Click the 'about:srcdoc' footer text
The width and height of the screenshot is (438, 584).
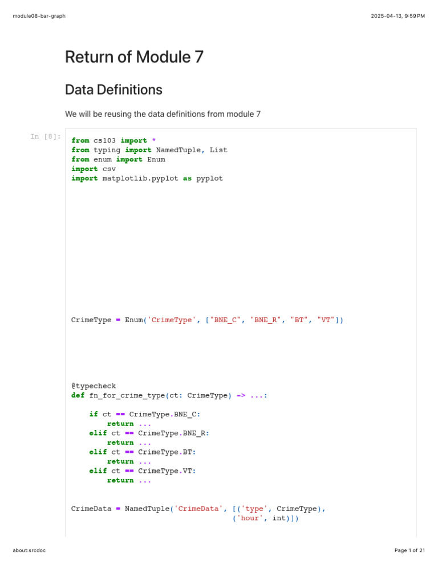tap(29, 550)
